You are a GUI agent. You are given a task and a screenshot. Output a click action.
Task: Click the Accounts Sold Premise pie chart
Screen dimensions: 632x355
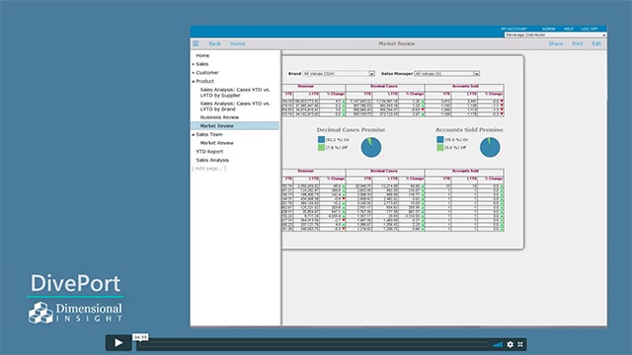click(x=490, y=147)
